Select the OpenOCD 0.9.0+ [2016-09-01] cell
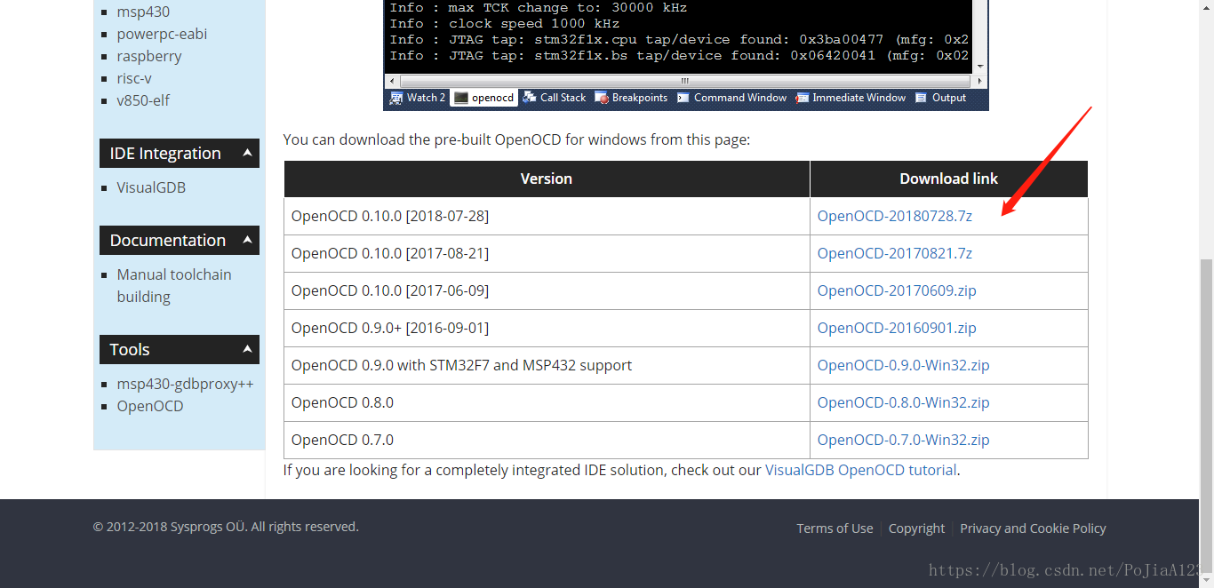 coord(547,328)
